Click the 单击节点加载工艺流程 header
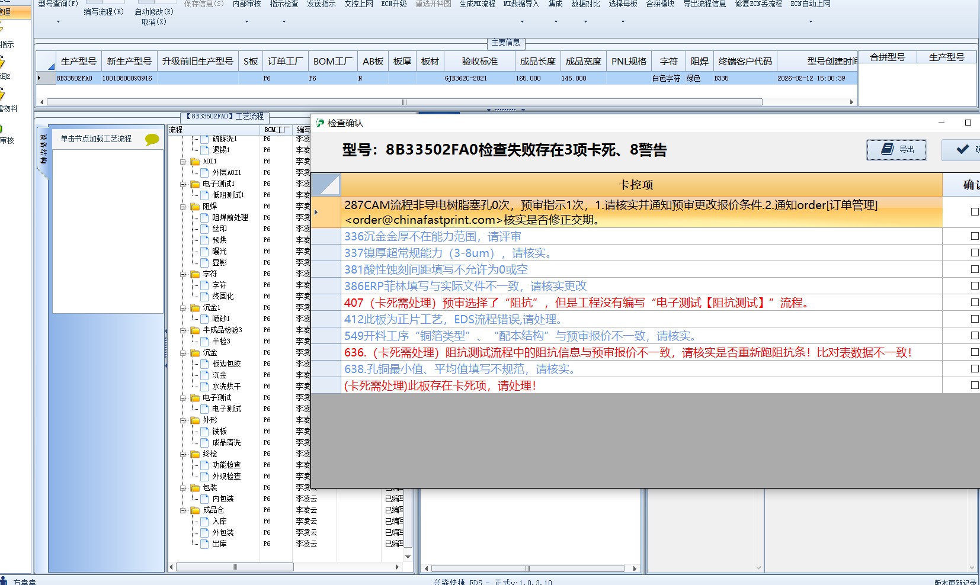This screenshot has height=585, width=980. 96,139
